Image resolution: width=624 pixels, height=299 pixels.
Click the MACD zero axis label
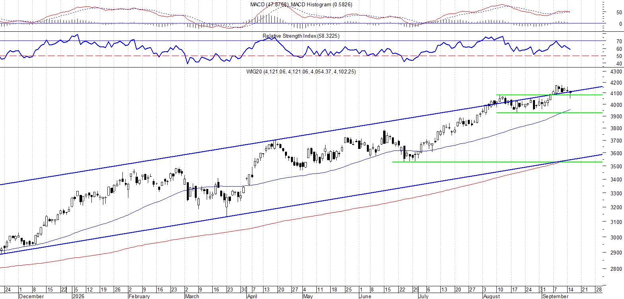tap(620, 24)
